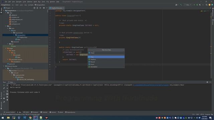This screenshot has height=120, width=214.
Task: Click the Debug bug icon in toolbar
Action: (x=197, y=5)
